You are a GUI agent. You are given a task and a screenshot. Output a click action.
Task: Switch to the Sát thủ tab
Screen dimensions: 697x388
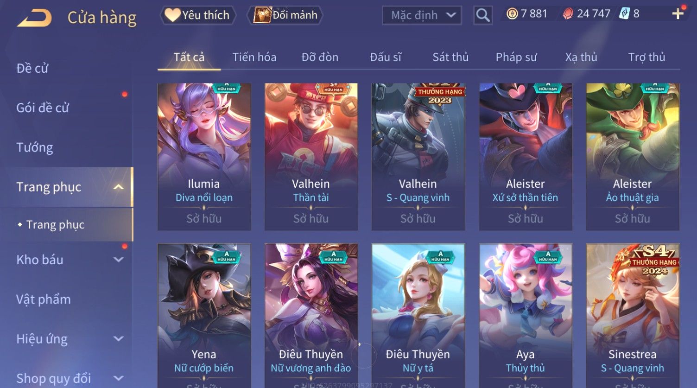click(x=450, y=57)
